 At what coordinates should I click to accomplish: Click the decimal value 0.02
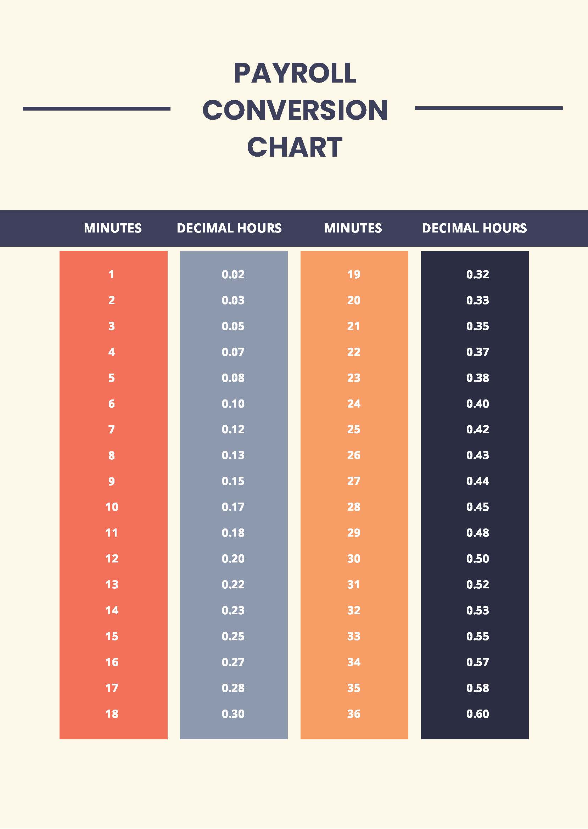click(233, 274)
